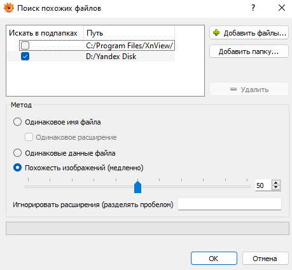Click the XnView app icon in title bar
This screenshot has height=270, width=292.
[9, 8]
